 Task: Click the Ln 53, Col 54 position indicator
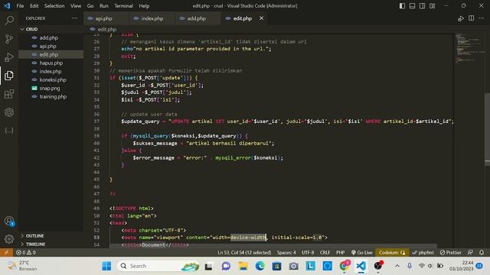pos(244,253)
